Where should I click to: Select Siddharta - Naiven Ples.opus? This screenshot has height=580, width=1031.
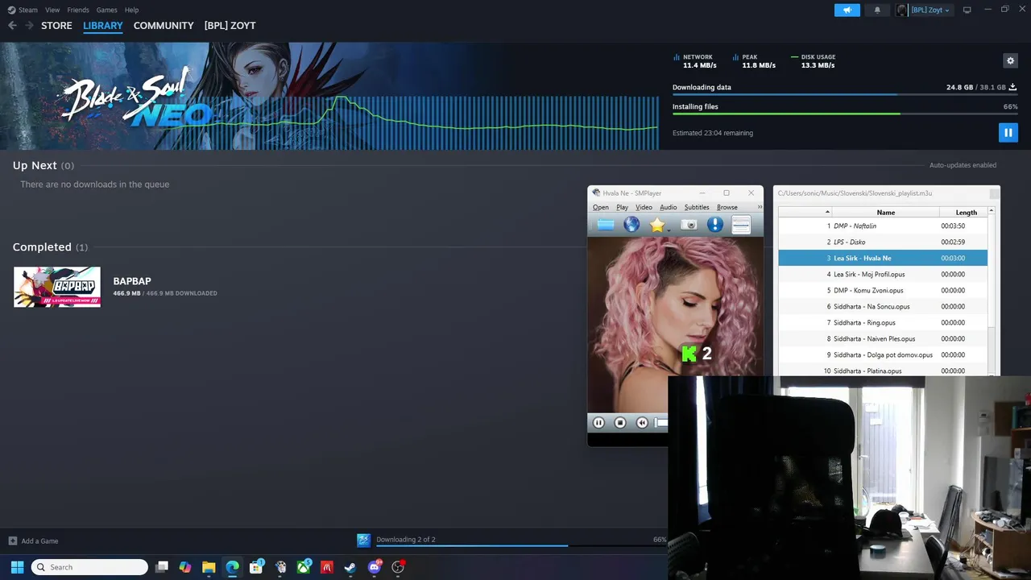pyautogui.click(x=883, y=338)
